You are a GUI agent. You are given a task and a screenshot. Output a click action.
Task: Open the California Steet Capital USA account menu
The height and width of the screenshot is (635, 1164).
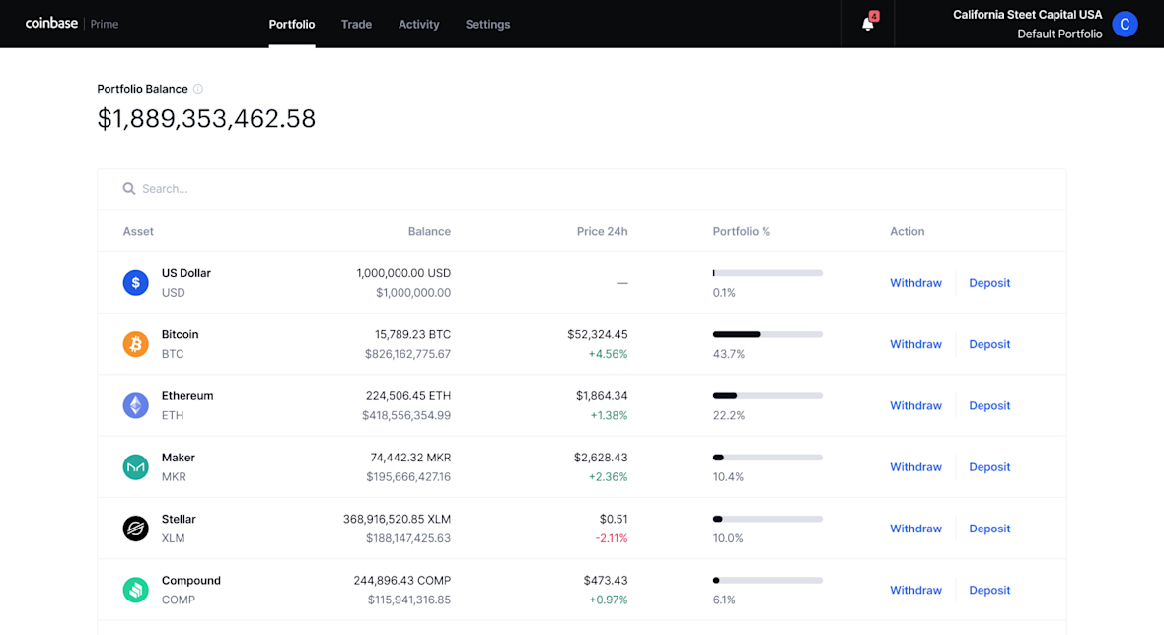pyautogui.click(x=1028, y=15)
